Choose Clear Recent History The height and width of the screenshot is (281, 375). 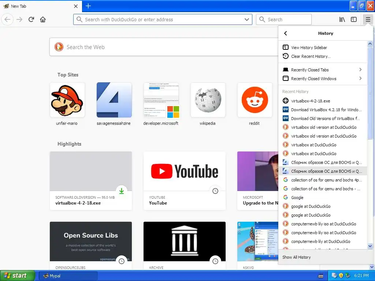[323, 56]
